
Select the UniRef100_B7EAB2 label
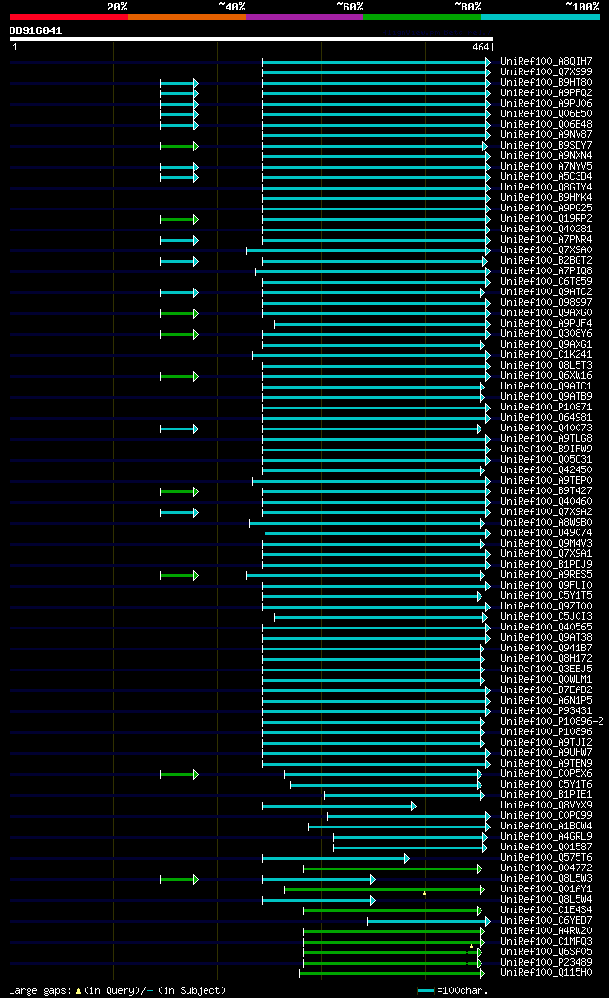(546, 690)
